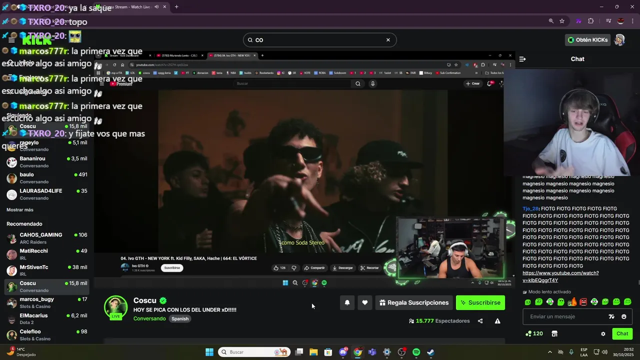
Task: Open emoji picker smiley in chat input
Action: [623, 316]
